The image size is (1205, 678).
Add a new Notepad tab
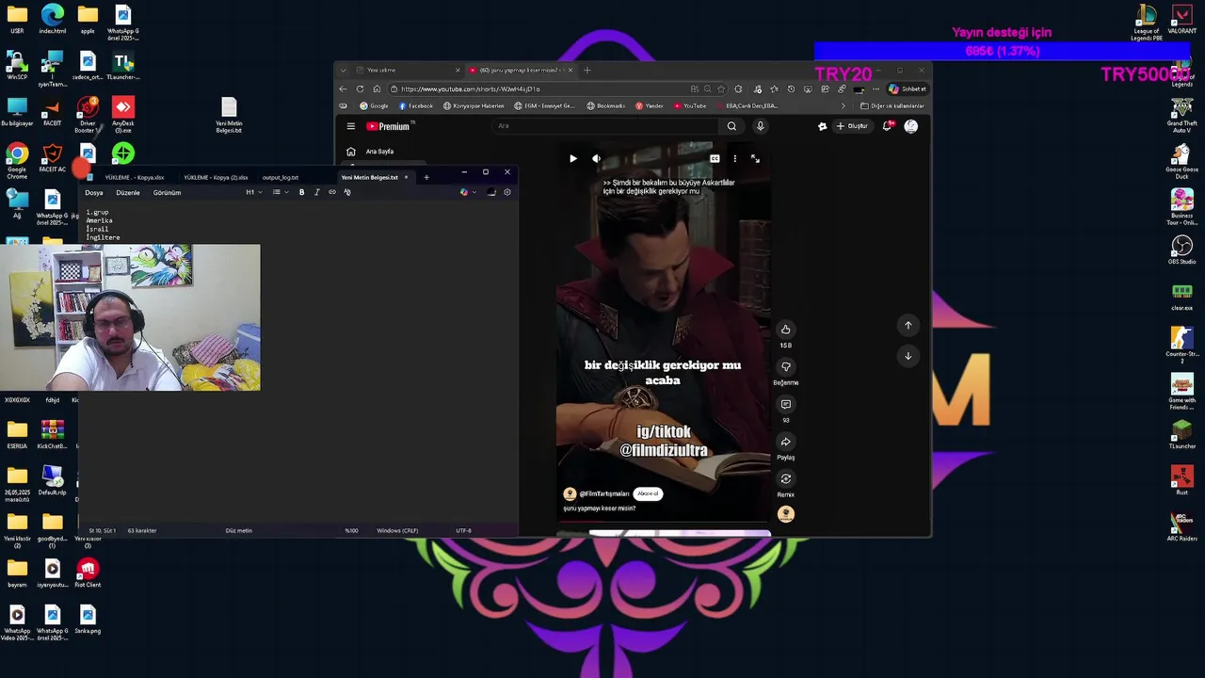point(426,177)
